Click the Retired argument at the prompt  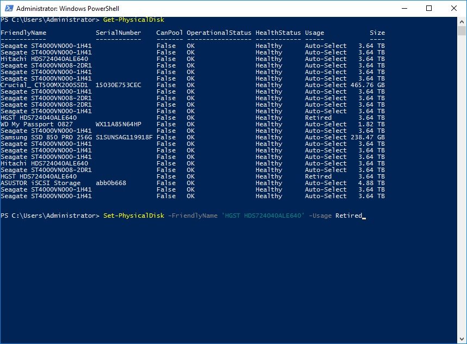point(349,216)
